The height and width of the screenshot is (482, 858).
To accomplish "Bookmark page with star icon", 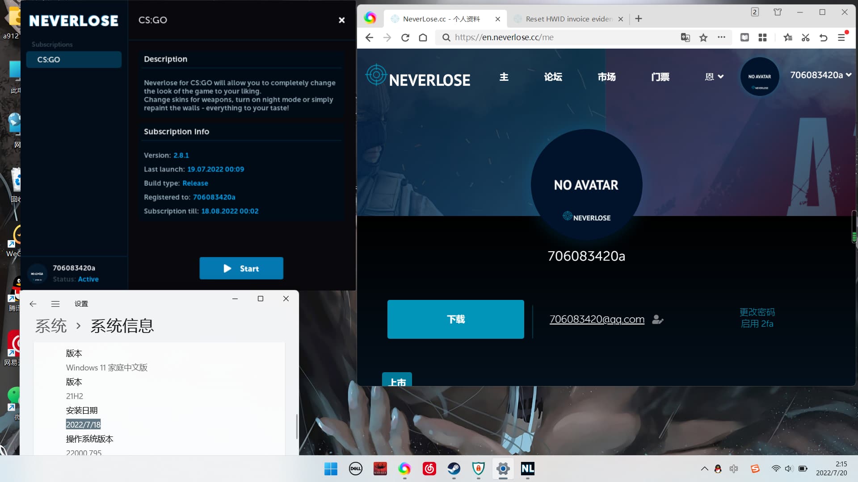I will 703,37.
